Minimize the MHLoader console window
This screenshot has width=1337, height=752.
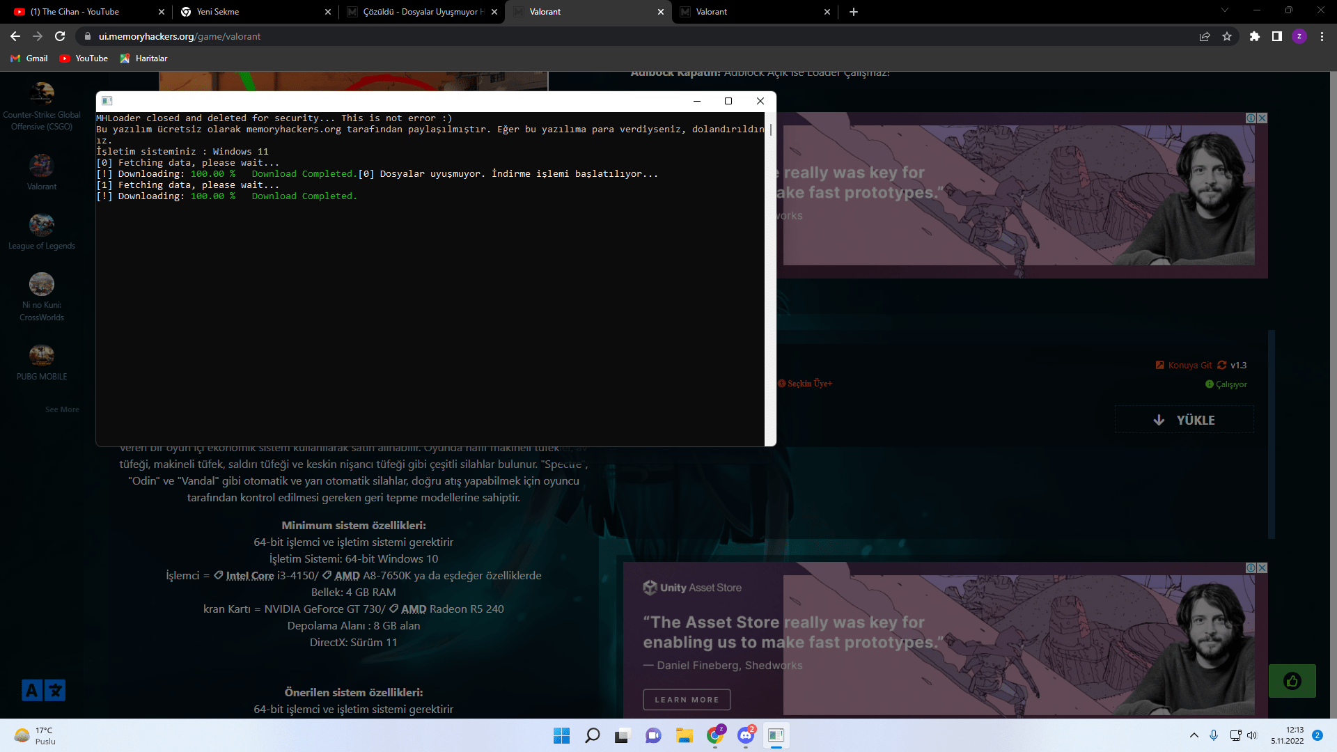pos(696,101)
